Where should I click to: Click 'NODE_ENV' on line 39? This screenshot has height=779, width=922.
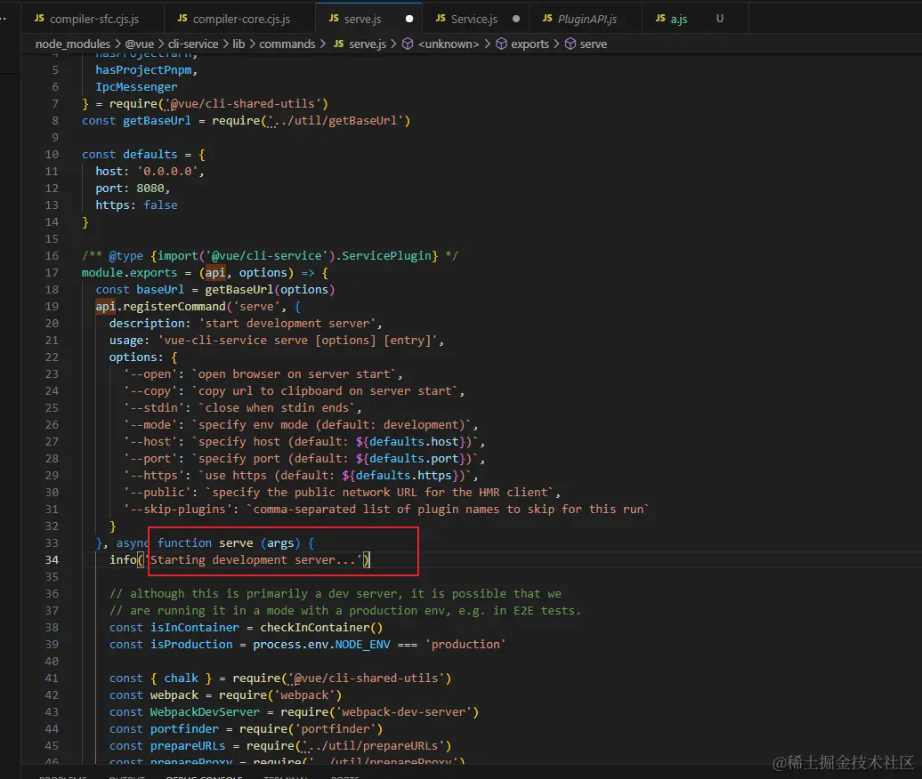pyautogui.click(x=362, y=645)
